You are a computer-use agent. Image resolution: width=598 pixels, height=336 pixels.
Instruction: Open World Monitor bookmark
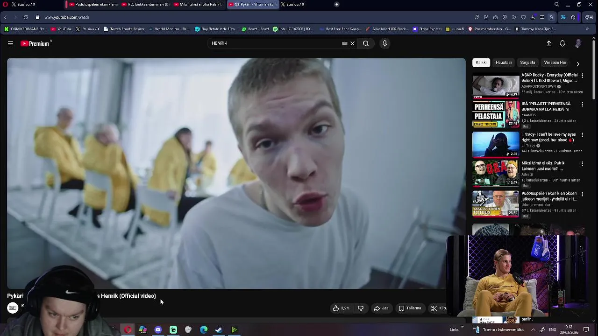[x=169, y=29]
